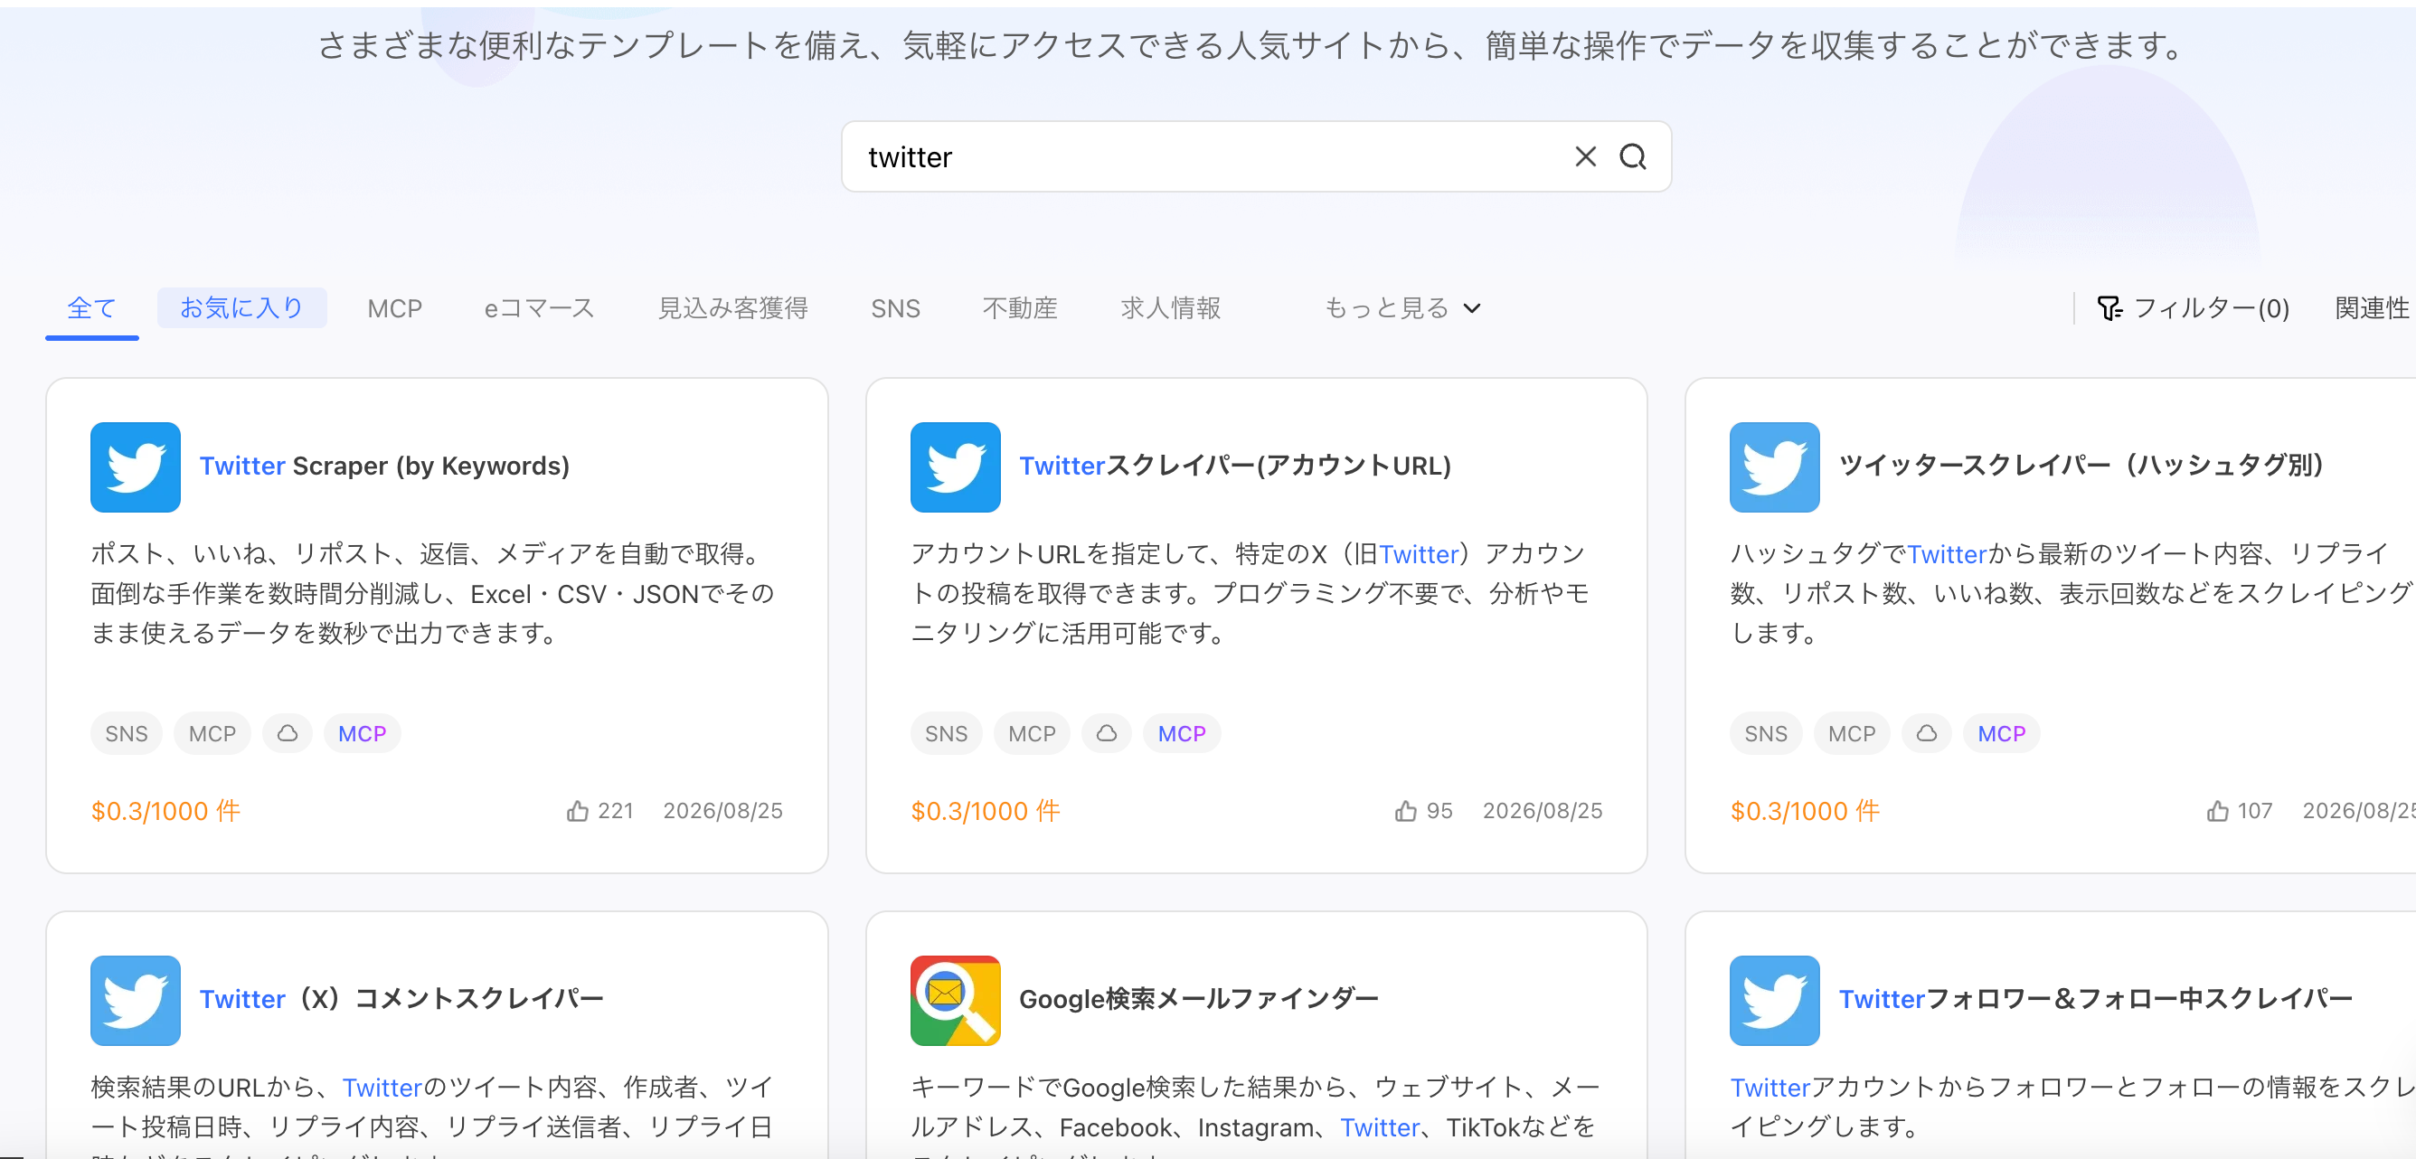Open the MCP category tab
This screenshot has height=1159, width=2416.
click(395, 307)
